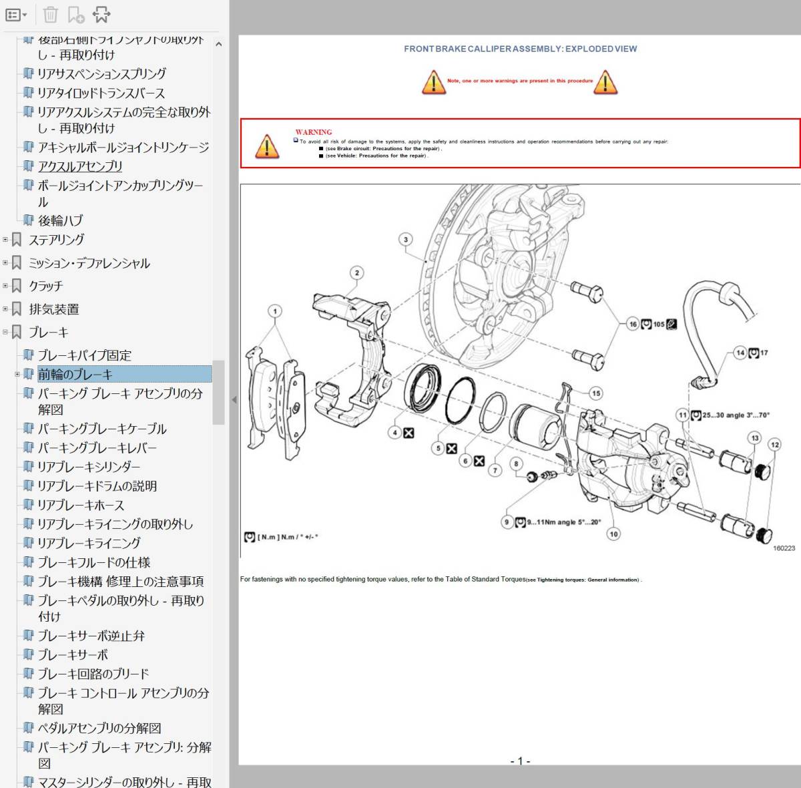Open the Tightening torques General information link
Viewport: 801px width, 788px height.
588,580
